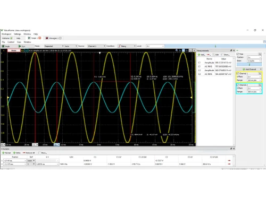Select the C2 Amplitude measurement row

tap(215, 71)
